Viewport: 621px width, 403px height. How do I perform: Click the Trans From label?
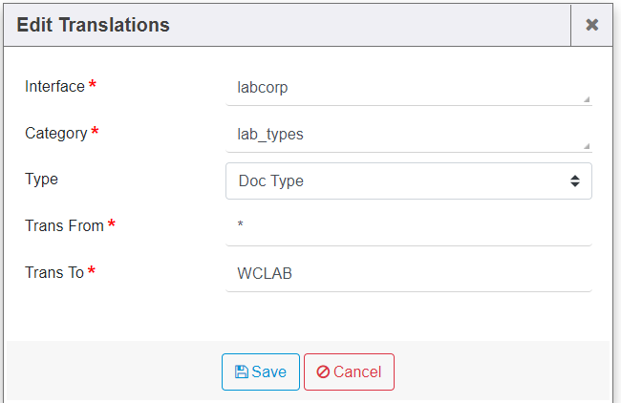64,225
